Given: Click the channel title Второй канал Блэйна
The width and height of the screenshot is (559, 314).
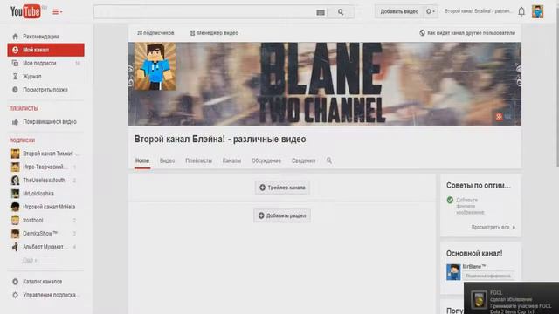Looking at the screenshot, I should tap(220, 140).
